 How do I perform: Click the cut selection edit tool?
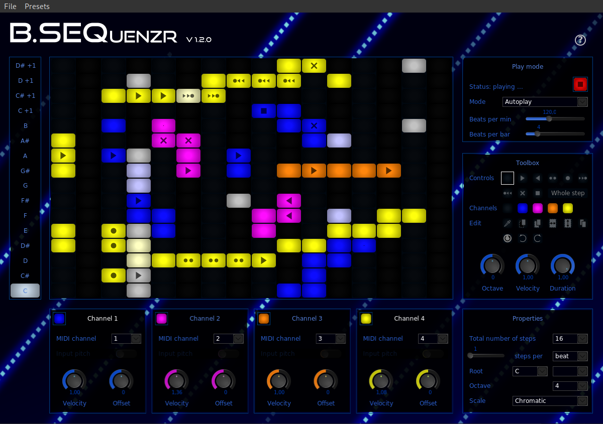click(x=523, y=223)
